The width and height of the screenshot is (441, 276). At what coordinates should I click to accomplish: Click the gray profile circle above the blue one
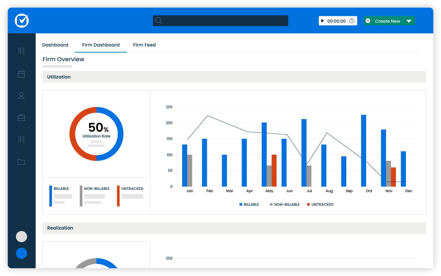coord(22,236)
